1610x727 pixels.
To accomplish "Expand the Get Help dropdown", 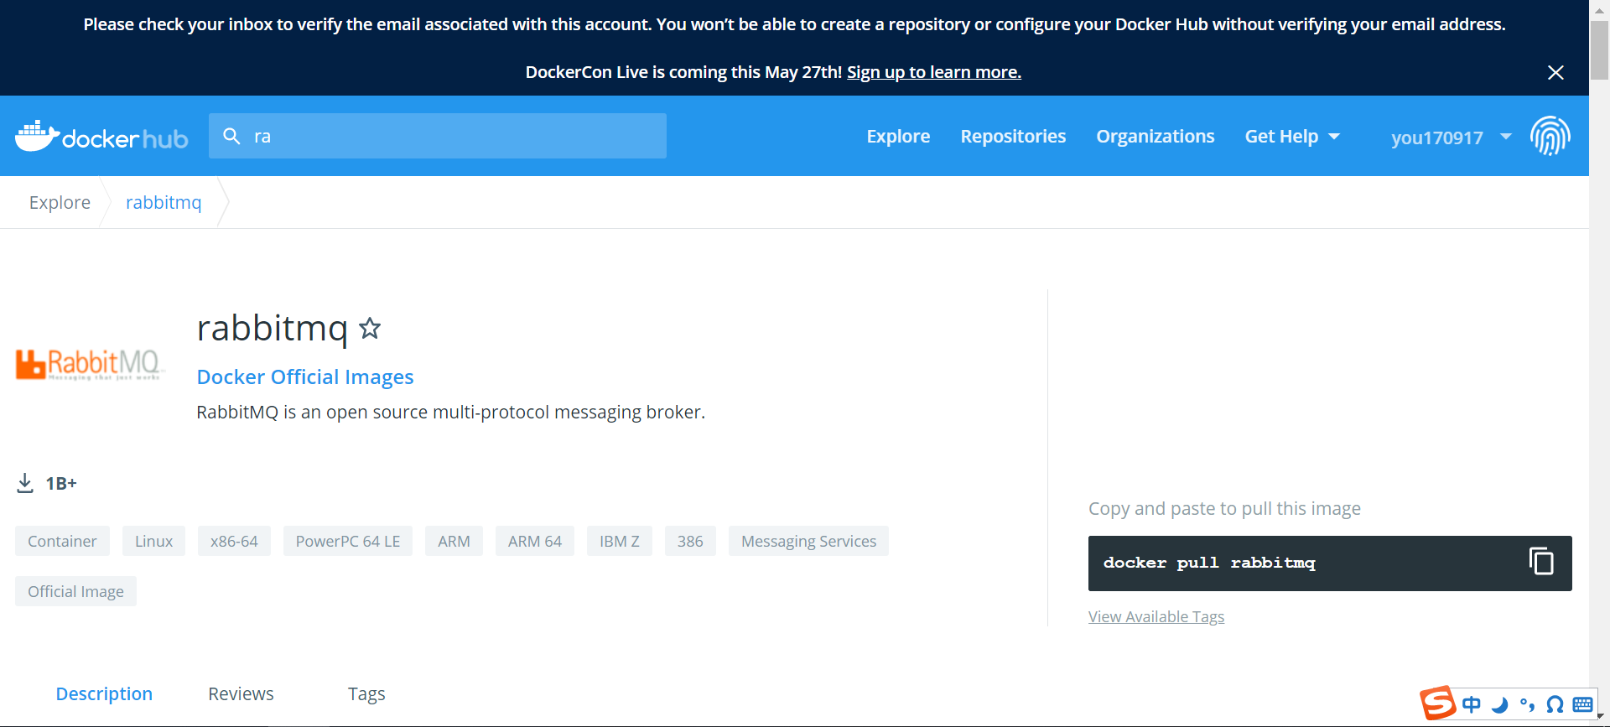I will click(1292, 136).
